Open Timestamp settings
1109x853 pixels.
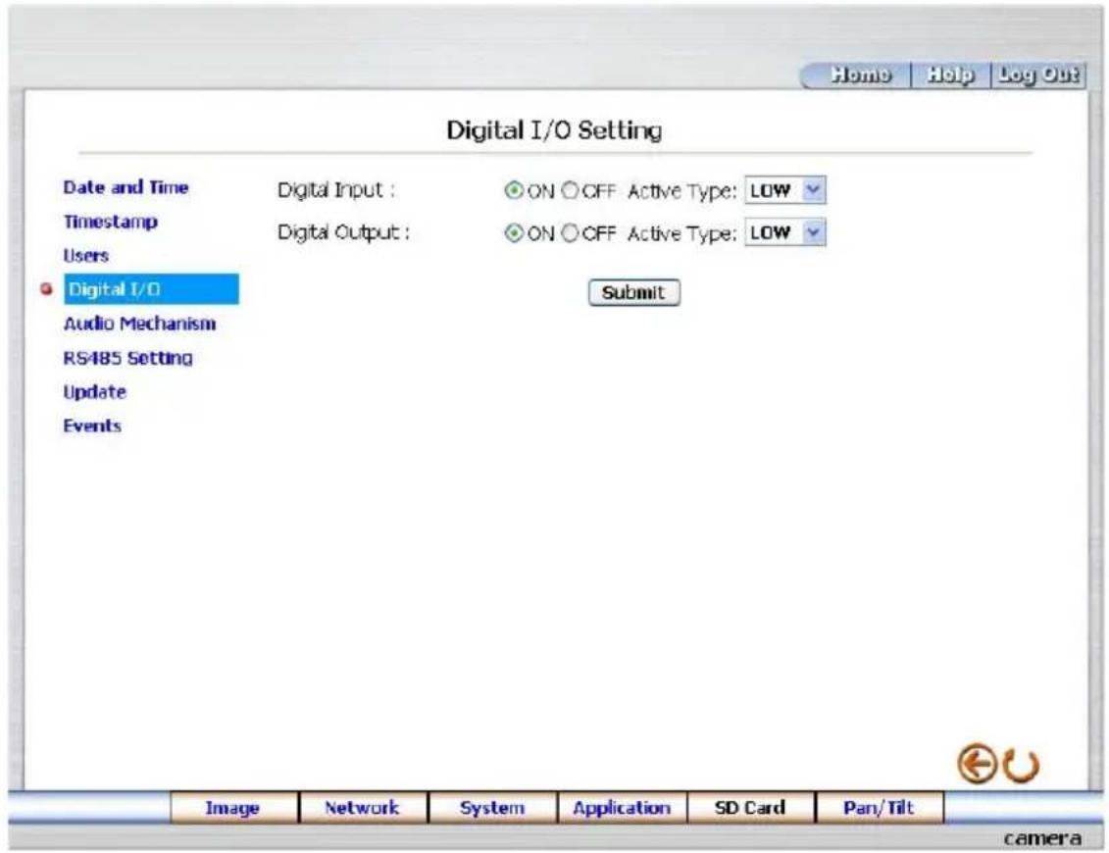point(111,222)
